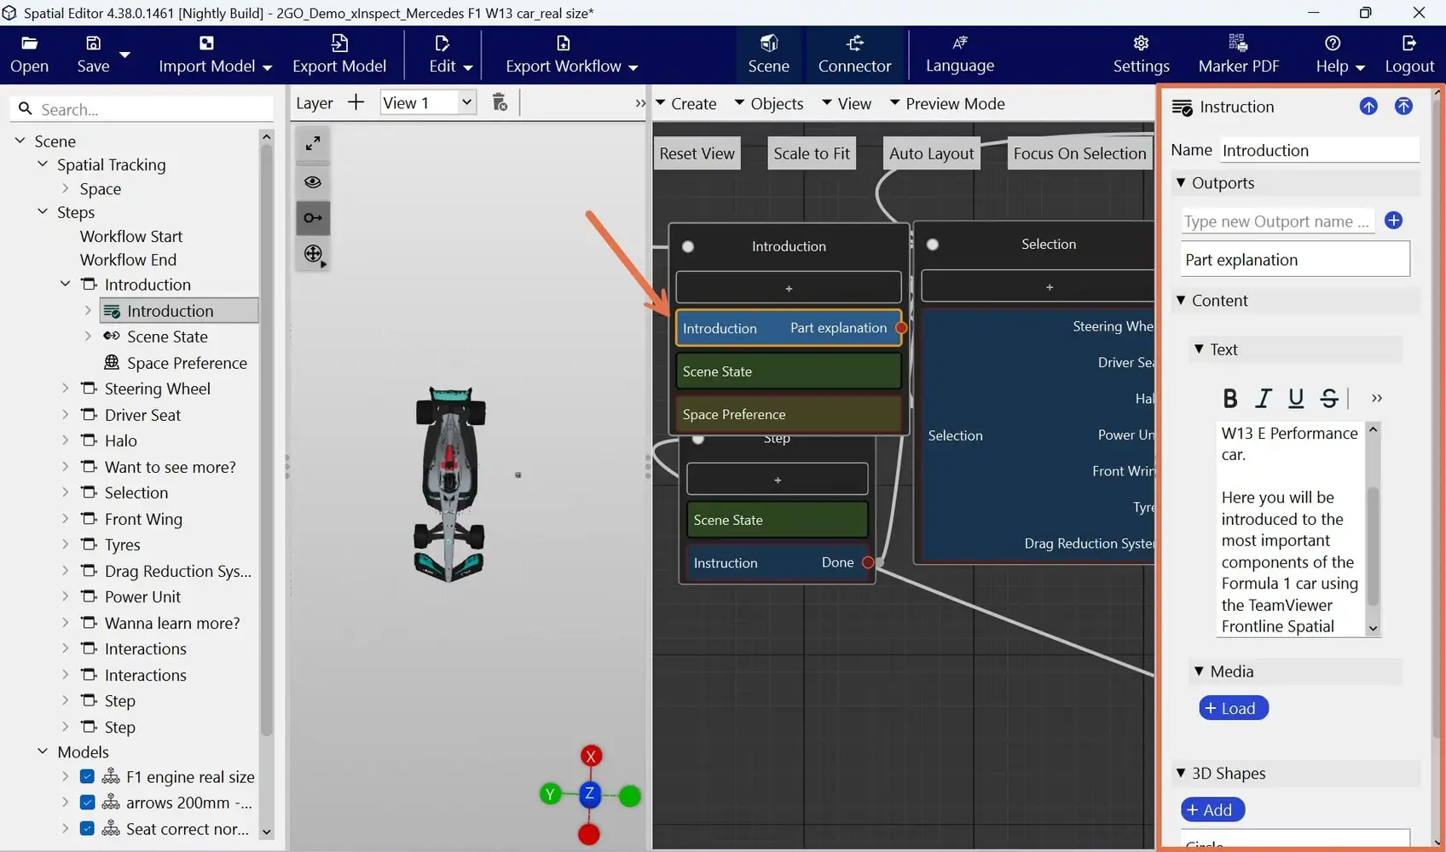Open the View menu in workflow pane
Screen dimensions: 1446x852
point(847,103)
